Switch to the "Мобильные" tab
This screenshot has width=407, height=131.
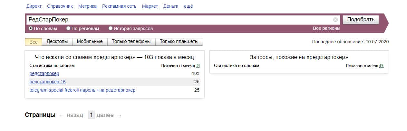click(90, 42)
